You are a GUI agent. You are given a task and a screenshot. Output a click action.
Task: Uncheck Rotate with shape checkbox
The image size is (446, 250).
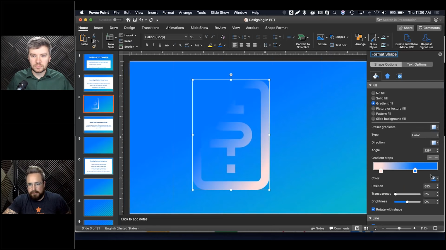[x=373, y=209]
